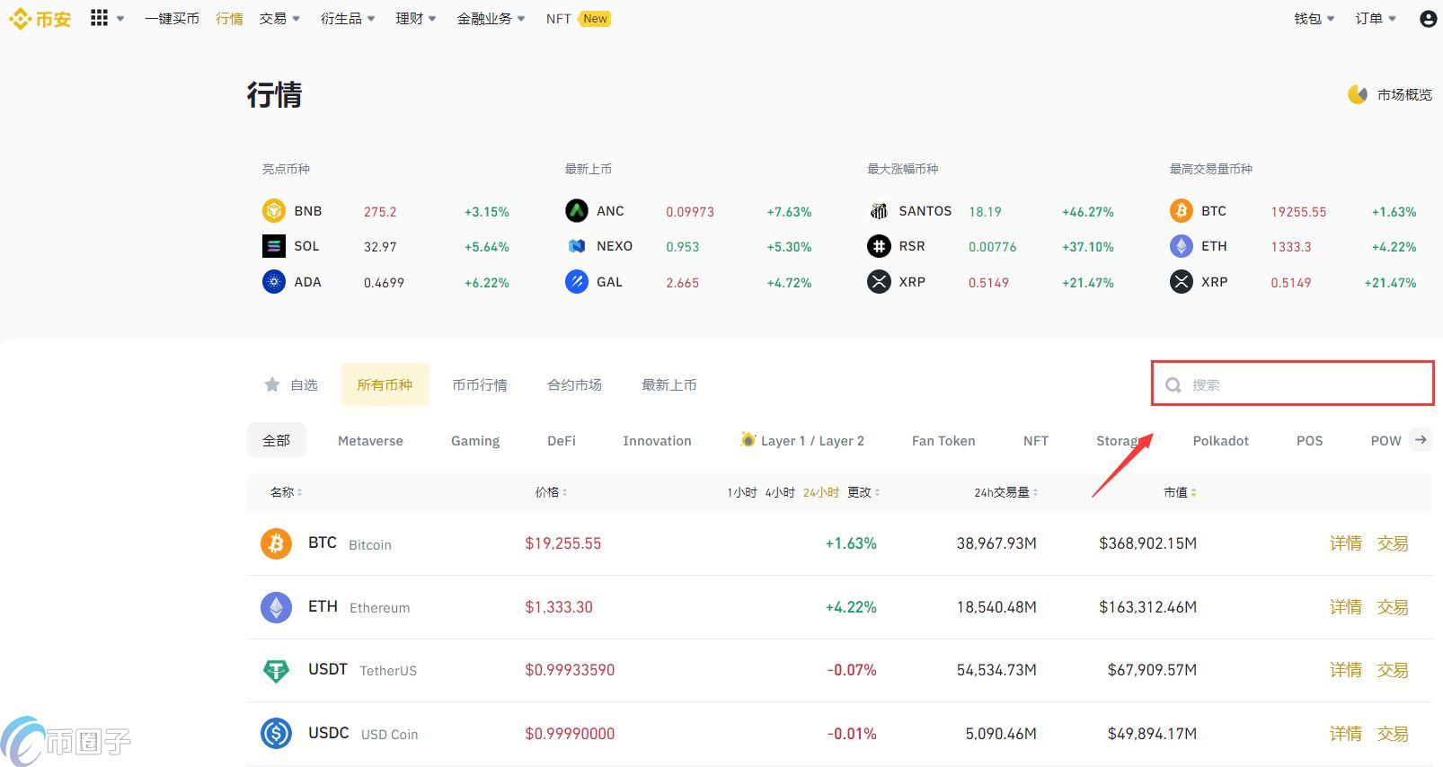Select the 24小时 change interval
The height and width of the screenshot is (767, 1443).
[x=821, y=492]
